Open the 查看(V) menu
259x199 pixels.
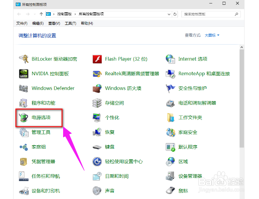[54, 24]
